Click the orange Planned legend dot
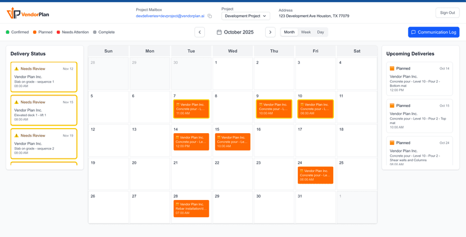The image size is (466, 237). point(35,32)
